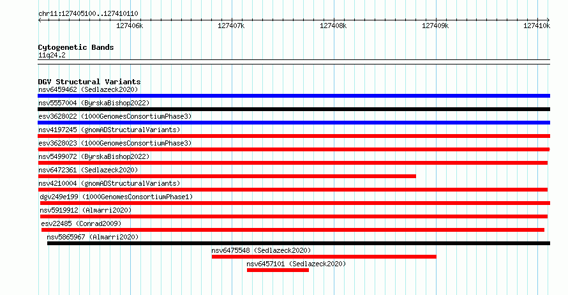Screen dimensions: 568x295
Task: Click the 127407k ruler label
Action: (x=231, y=26)
